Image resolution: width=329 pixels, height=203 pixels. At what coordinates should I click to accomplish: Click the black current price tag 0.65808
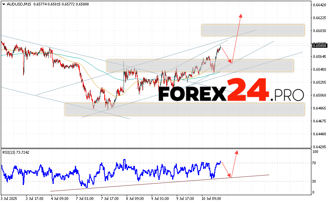(320, 45)
